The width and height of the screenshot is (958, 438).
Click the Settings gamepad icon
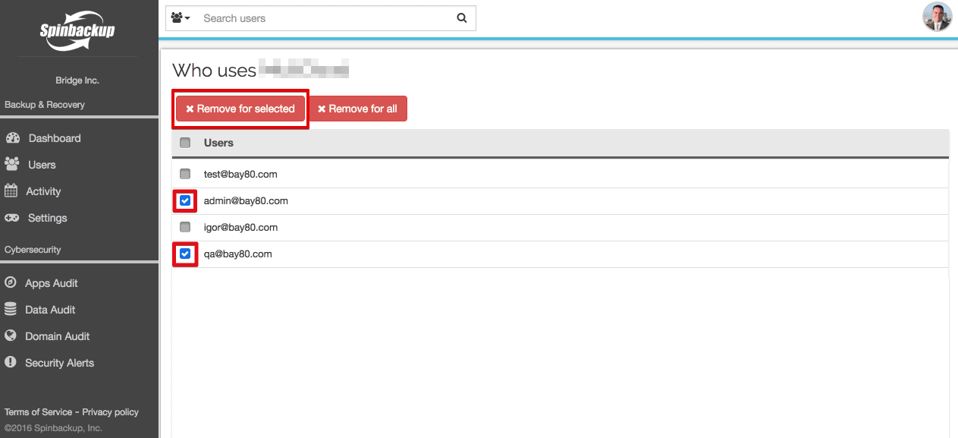pos(12,218)
